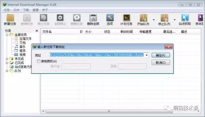This screenshot has height=117, width=205.
Task: Enable the 使用授权(A) checkbox
Action: click(38, 61)
